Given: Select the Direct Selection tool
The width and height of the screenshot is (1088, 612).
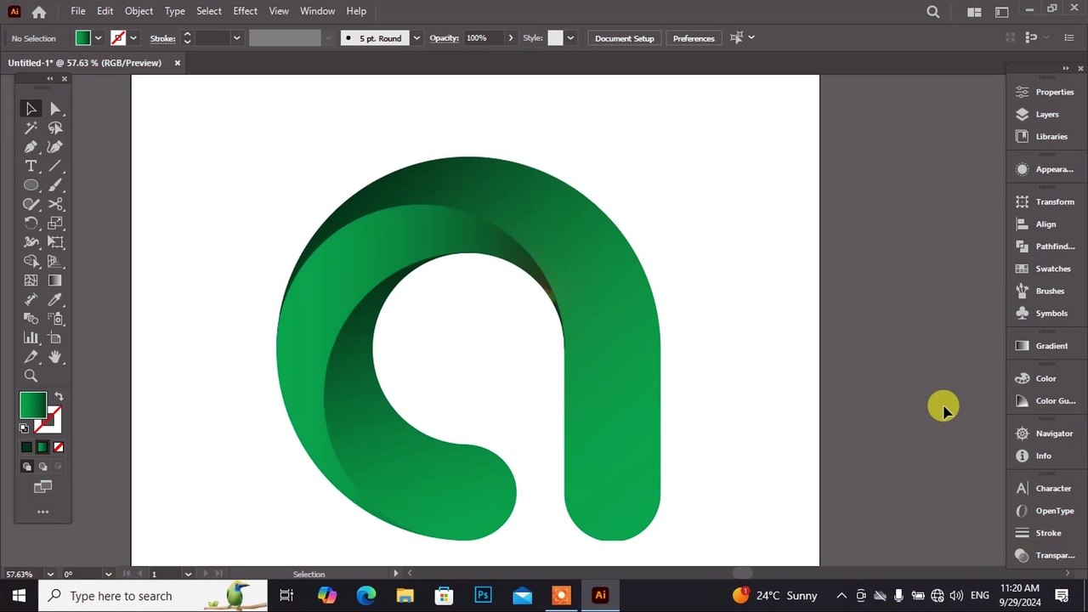Looking at the screenshot, I should click(x=55, y=109).
